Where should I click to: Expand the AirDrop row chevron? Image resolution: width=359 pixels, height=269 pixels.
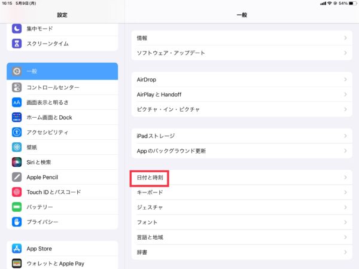point(345,80)
